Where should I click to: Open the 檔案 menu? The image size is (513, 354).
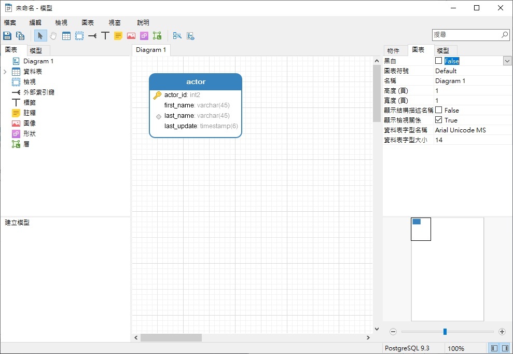10,23
